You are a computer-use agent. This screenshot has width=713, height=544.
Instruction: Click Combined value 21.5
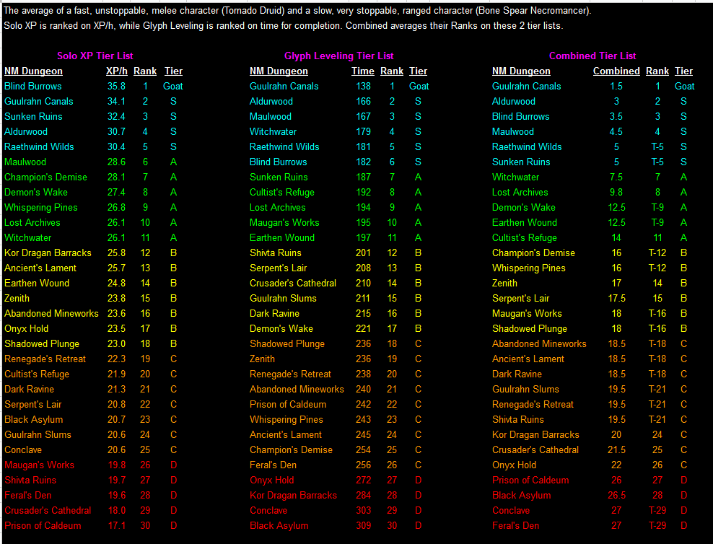(x=616, y=449)
